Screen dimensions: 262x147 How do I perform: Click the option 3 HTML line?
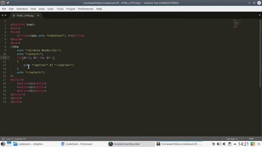tap(32, 91)
